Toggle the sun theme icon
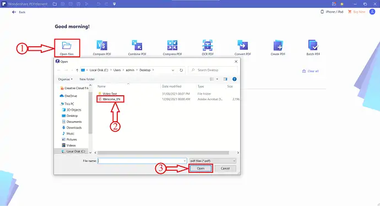The width and height of the screenshot is (380, 206). pos(342,4)
